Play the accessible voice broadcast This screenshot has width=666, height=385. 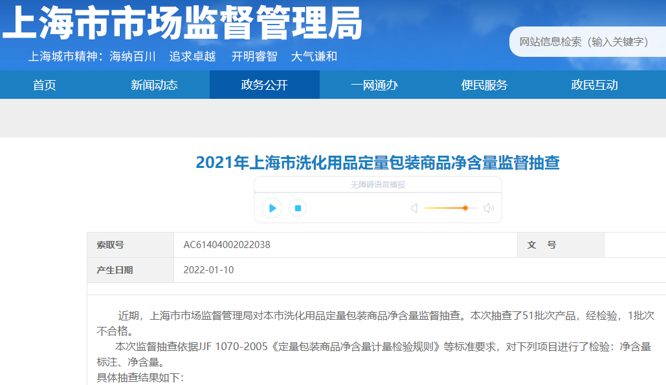point(272,208)
